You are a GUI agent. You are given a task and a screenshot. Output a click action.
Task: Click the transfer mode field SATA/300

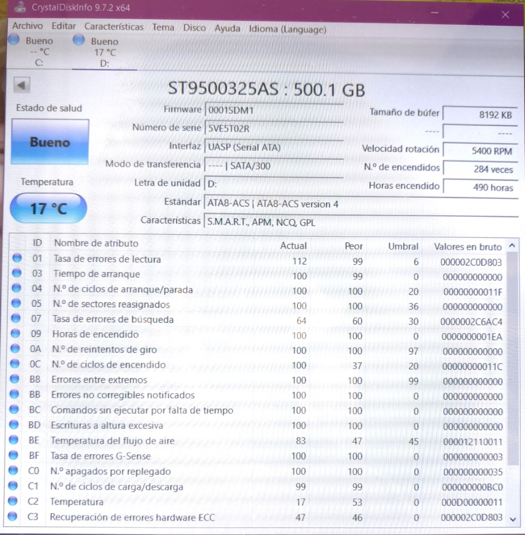coord(274,165)
